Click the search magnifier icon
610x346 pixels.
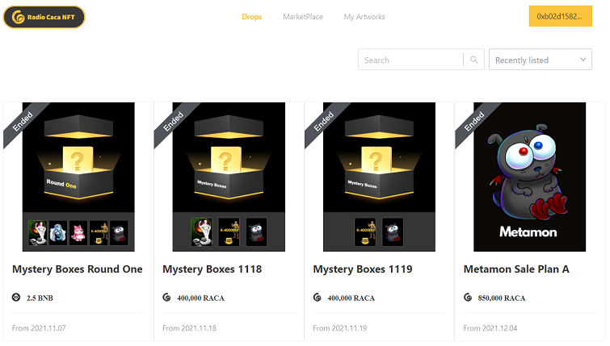474,60
